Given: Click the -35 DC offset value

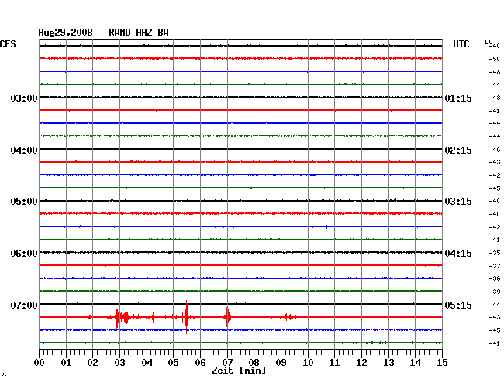Looking at the screenshot, I should (x=495, y=254).
